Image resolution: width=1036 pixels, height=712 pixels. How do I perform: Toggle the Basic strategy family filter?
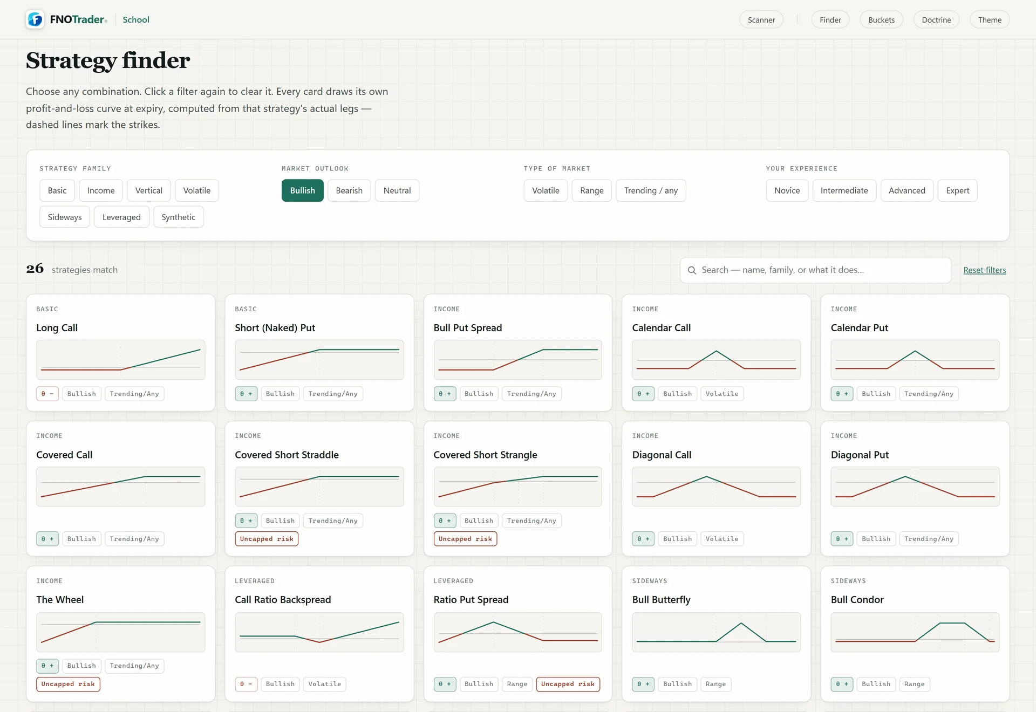[57, 190]
